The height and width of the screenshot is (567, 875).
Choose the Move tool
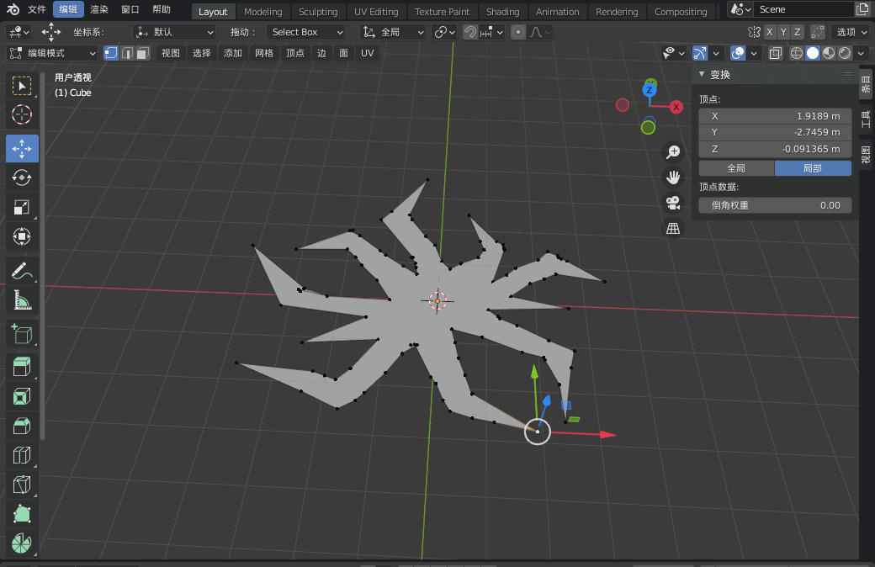click(x=22, y=148)
